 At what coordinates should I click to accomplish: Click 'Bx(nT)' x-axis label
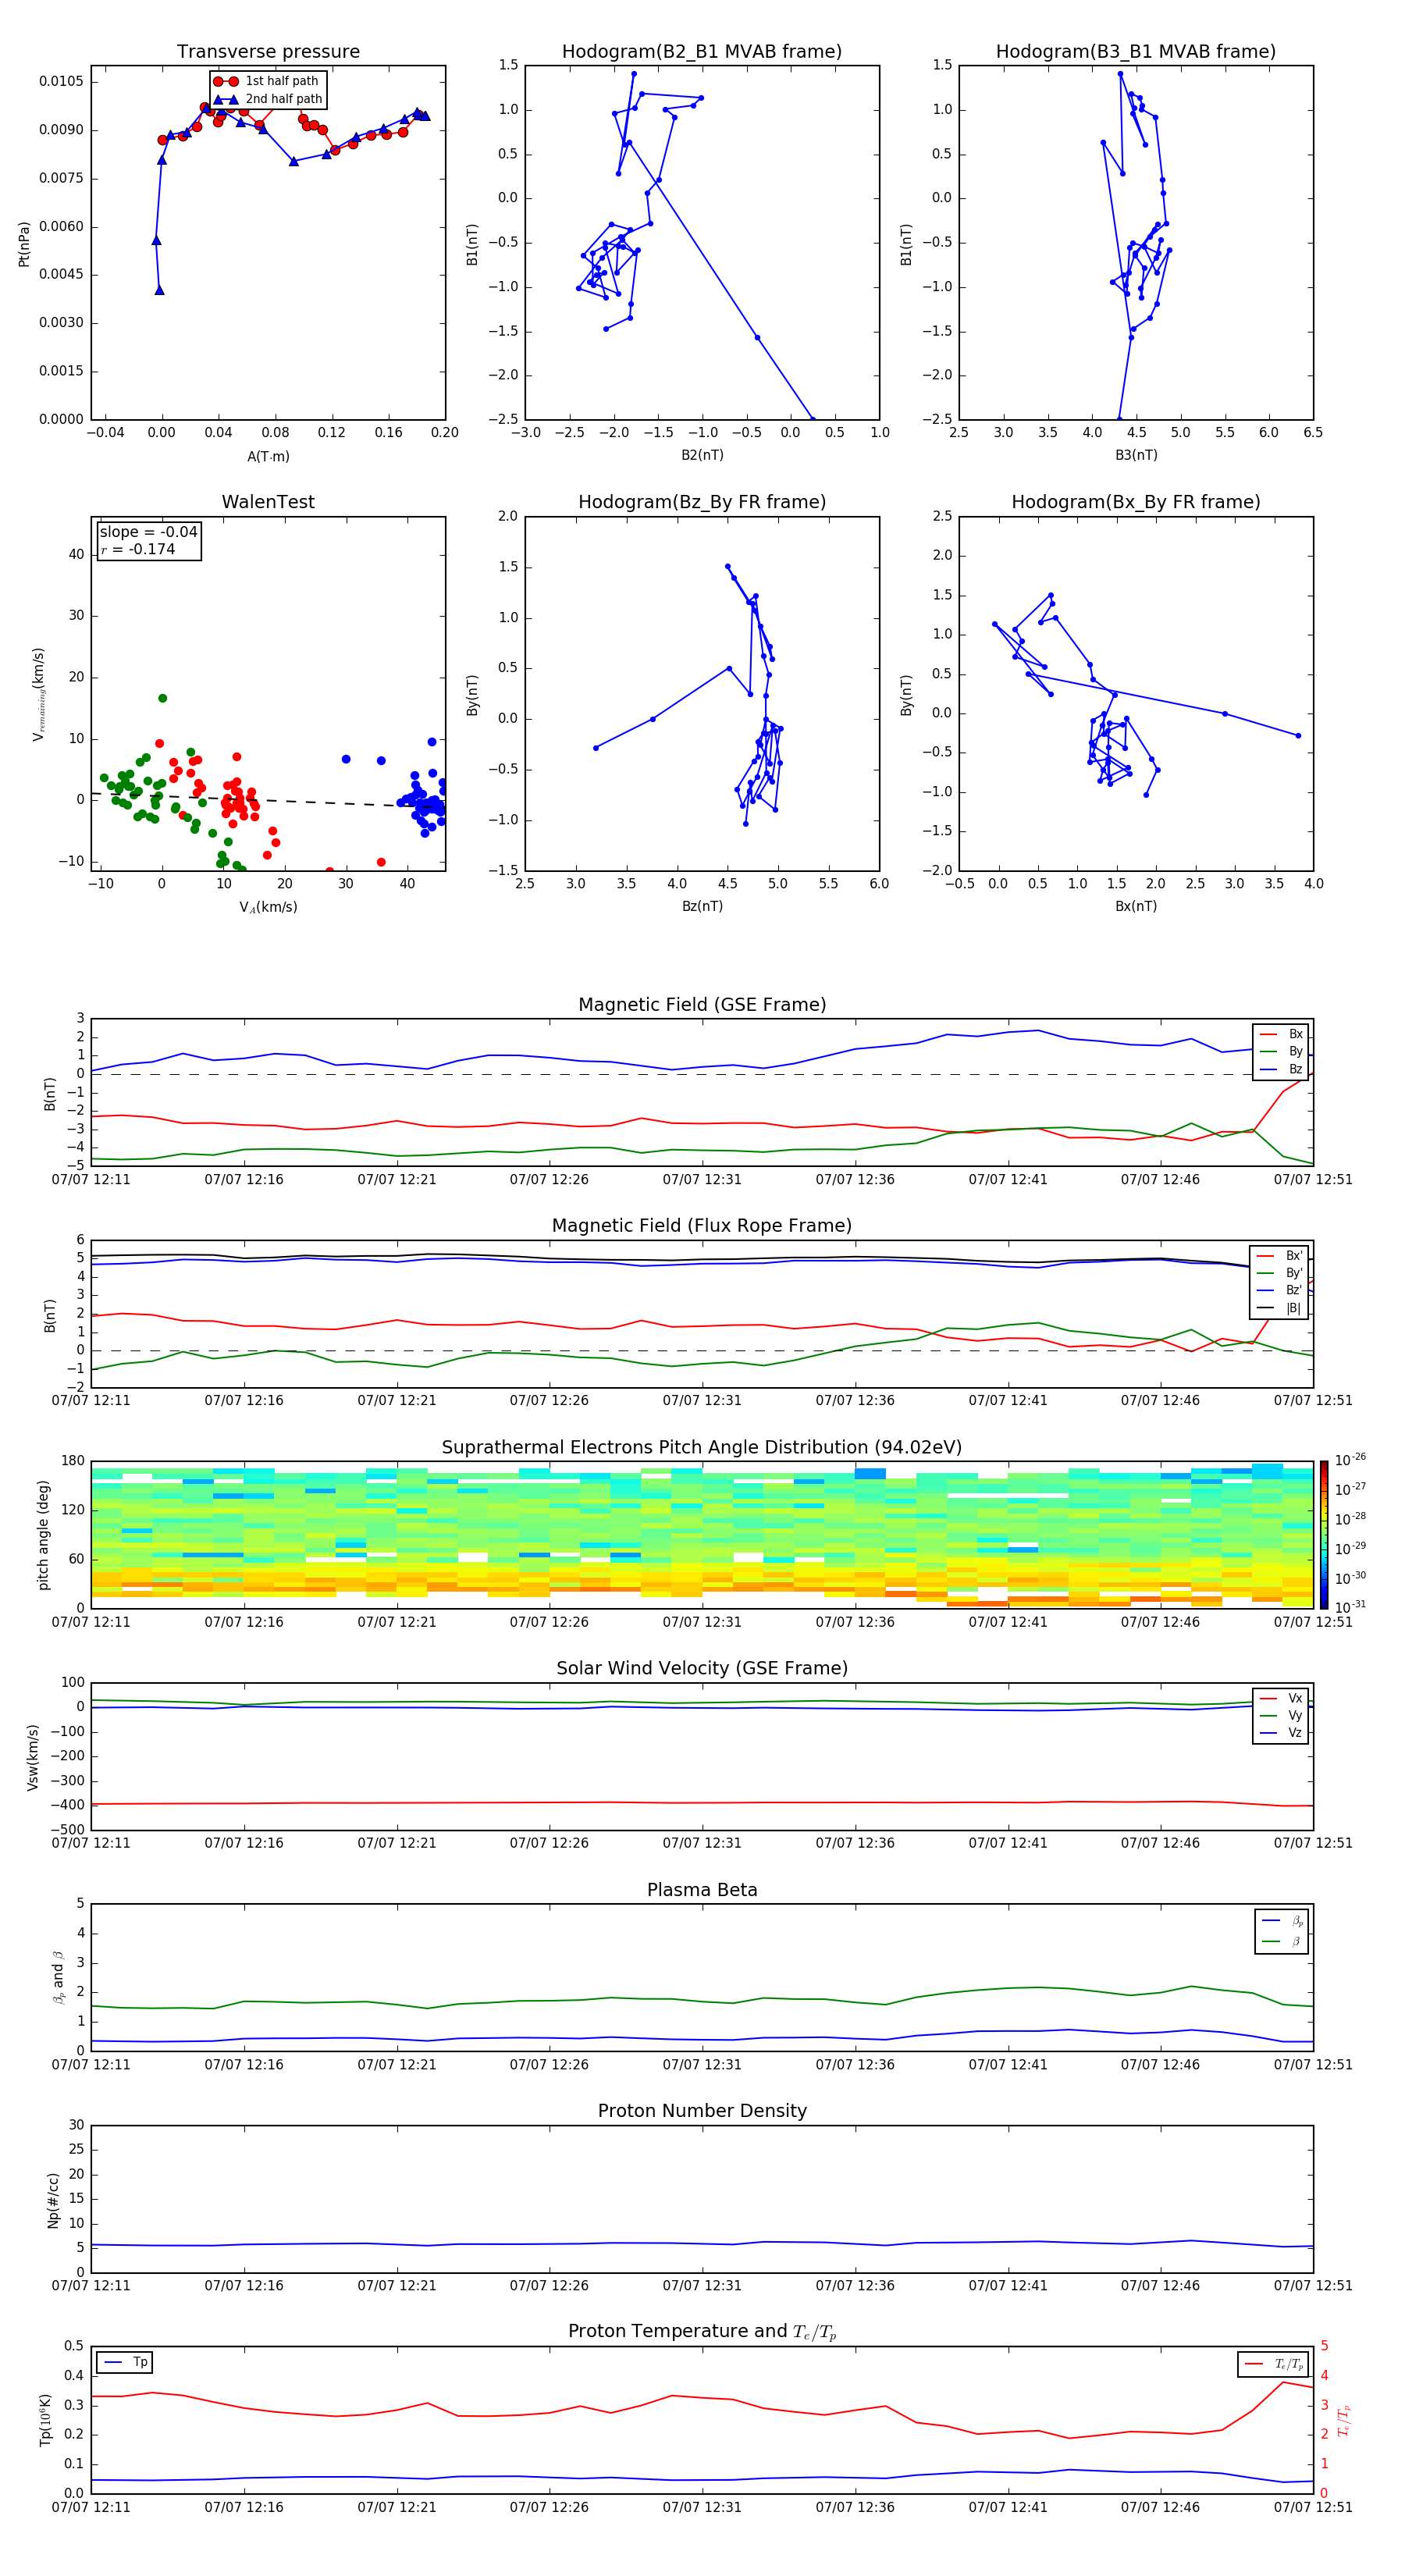(x=1136, y=906)
